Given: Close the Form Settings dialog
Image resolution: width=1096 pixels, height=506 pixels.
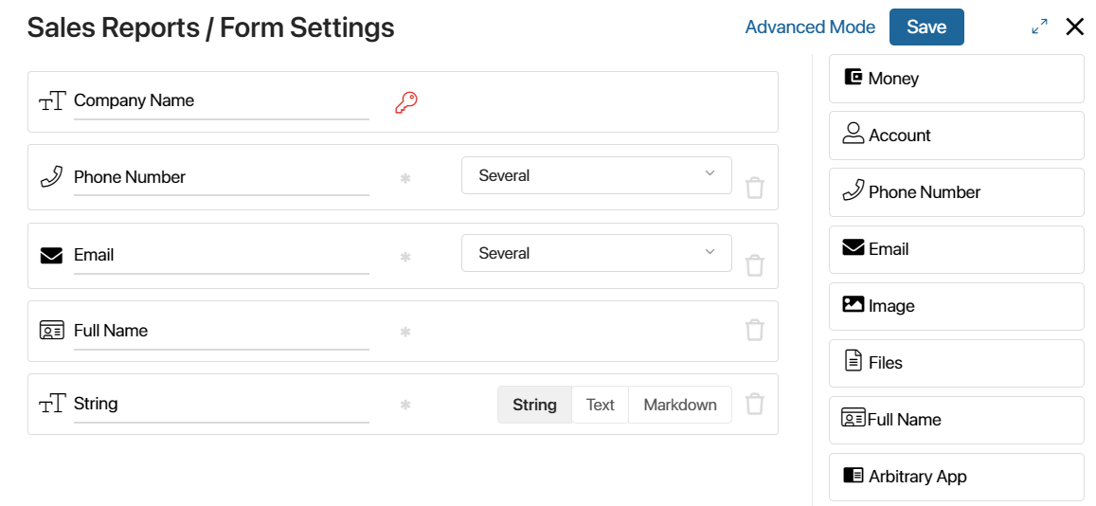Looking at the screenshot, I should (x=1074, y=27).
